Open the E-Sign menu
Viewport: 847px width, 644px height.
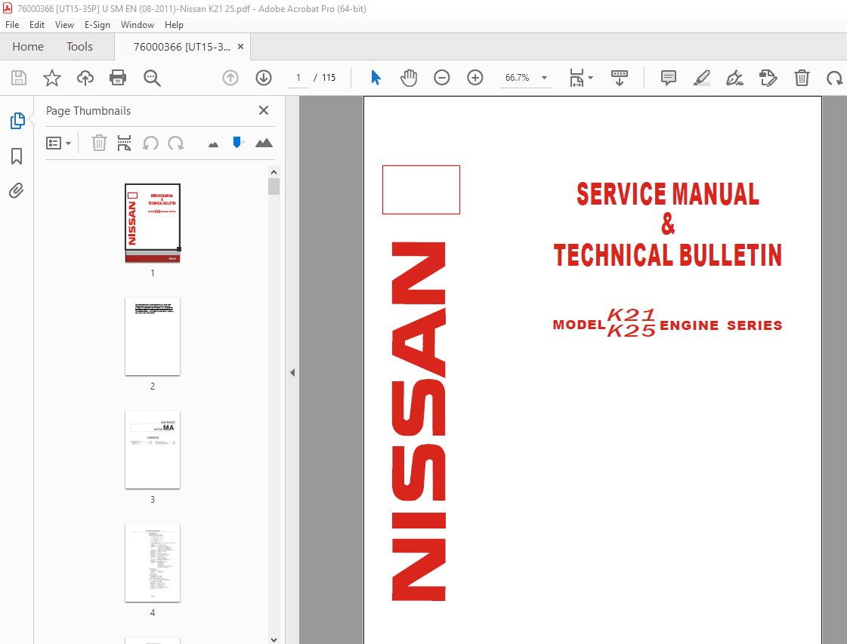tap(97, 24)
